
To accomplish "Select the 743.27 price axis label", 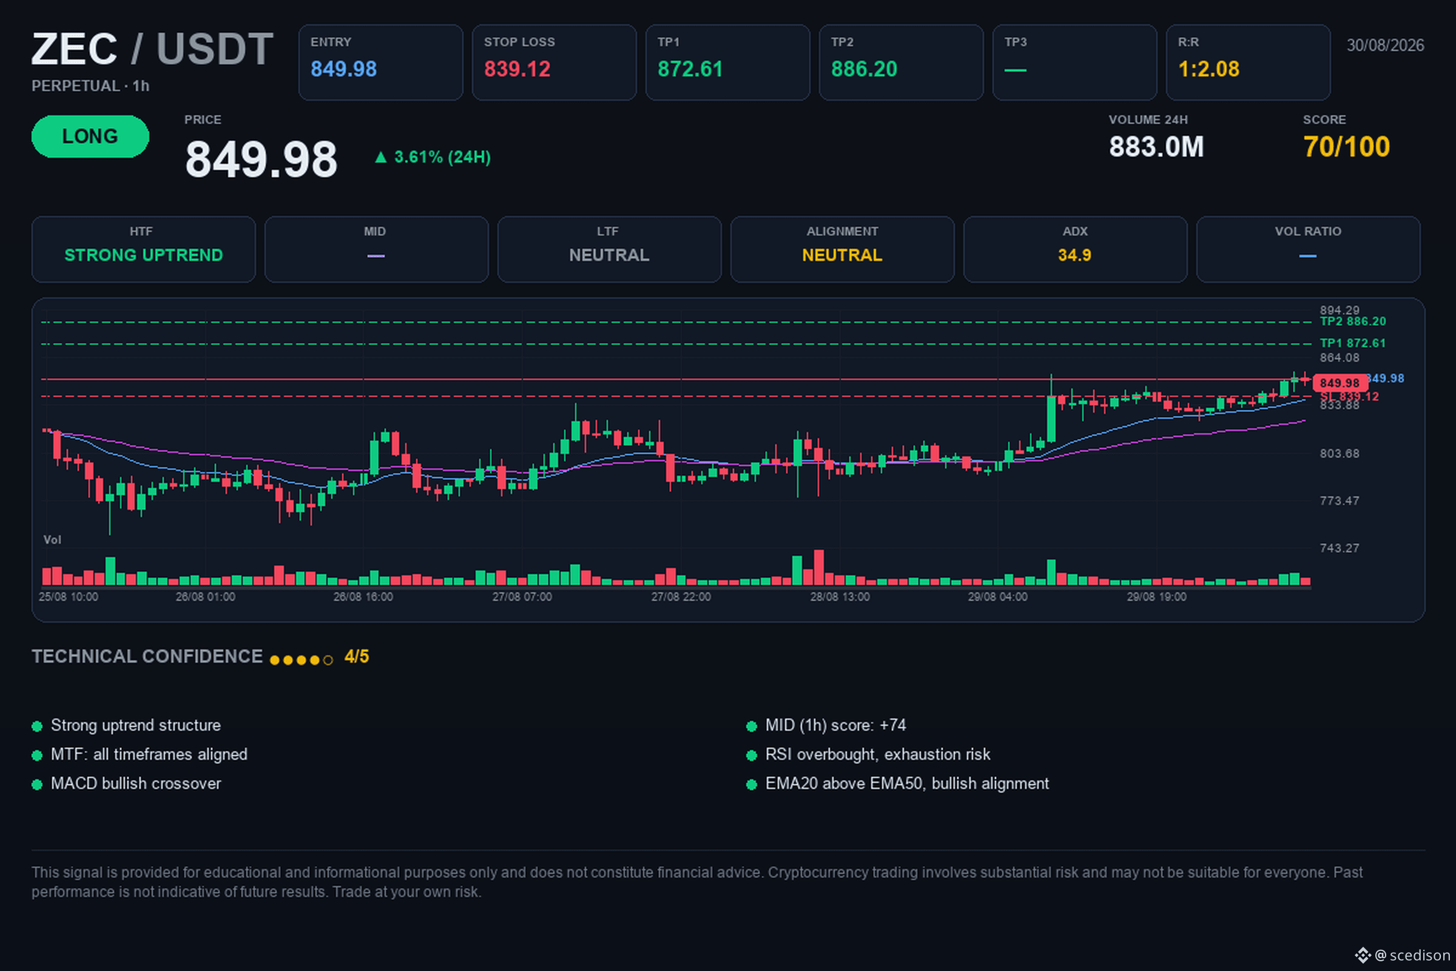I will tap(1340, 548).
